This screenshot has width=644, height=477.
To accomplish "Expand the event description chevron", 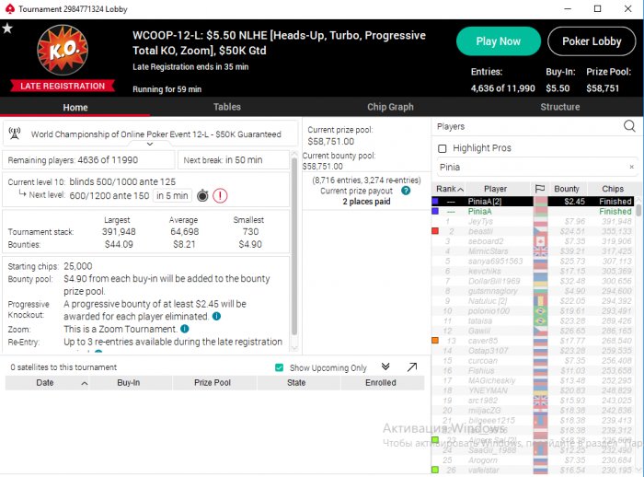I will [150, 144].
